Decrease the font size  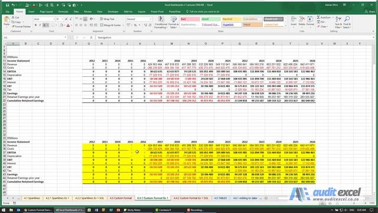(70, 19)
